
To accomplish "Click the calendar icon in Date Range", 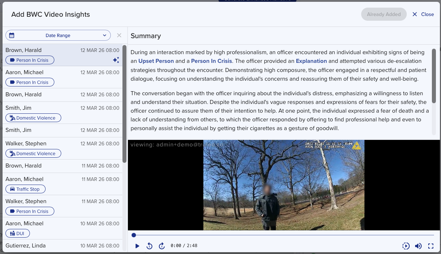I will (12, 36).
